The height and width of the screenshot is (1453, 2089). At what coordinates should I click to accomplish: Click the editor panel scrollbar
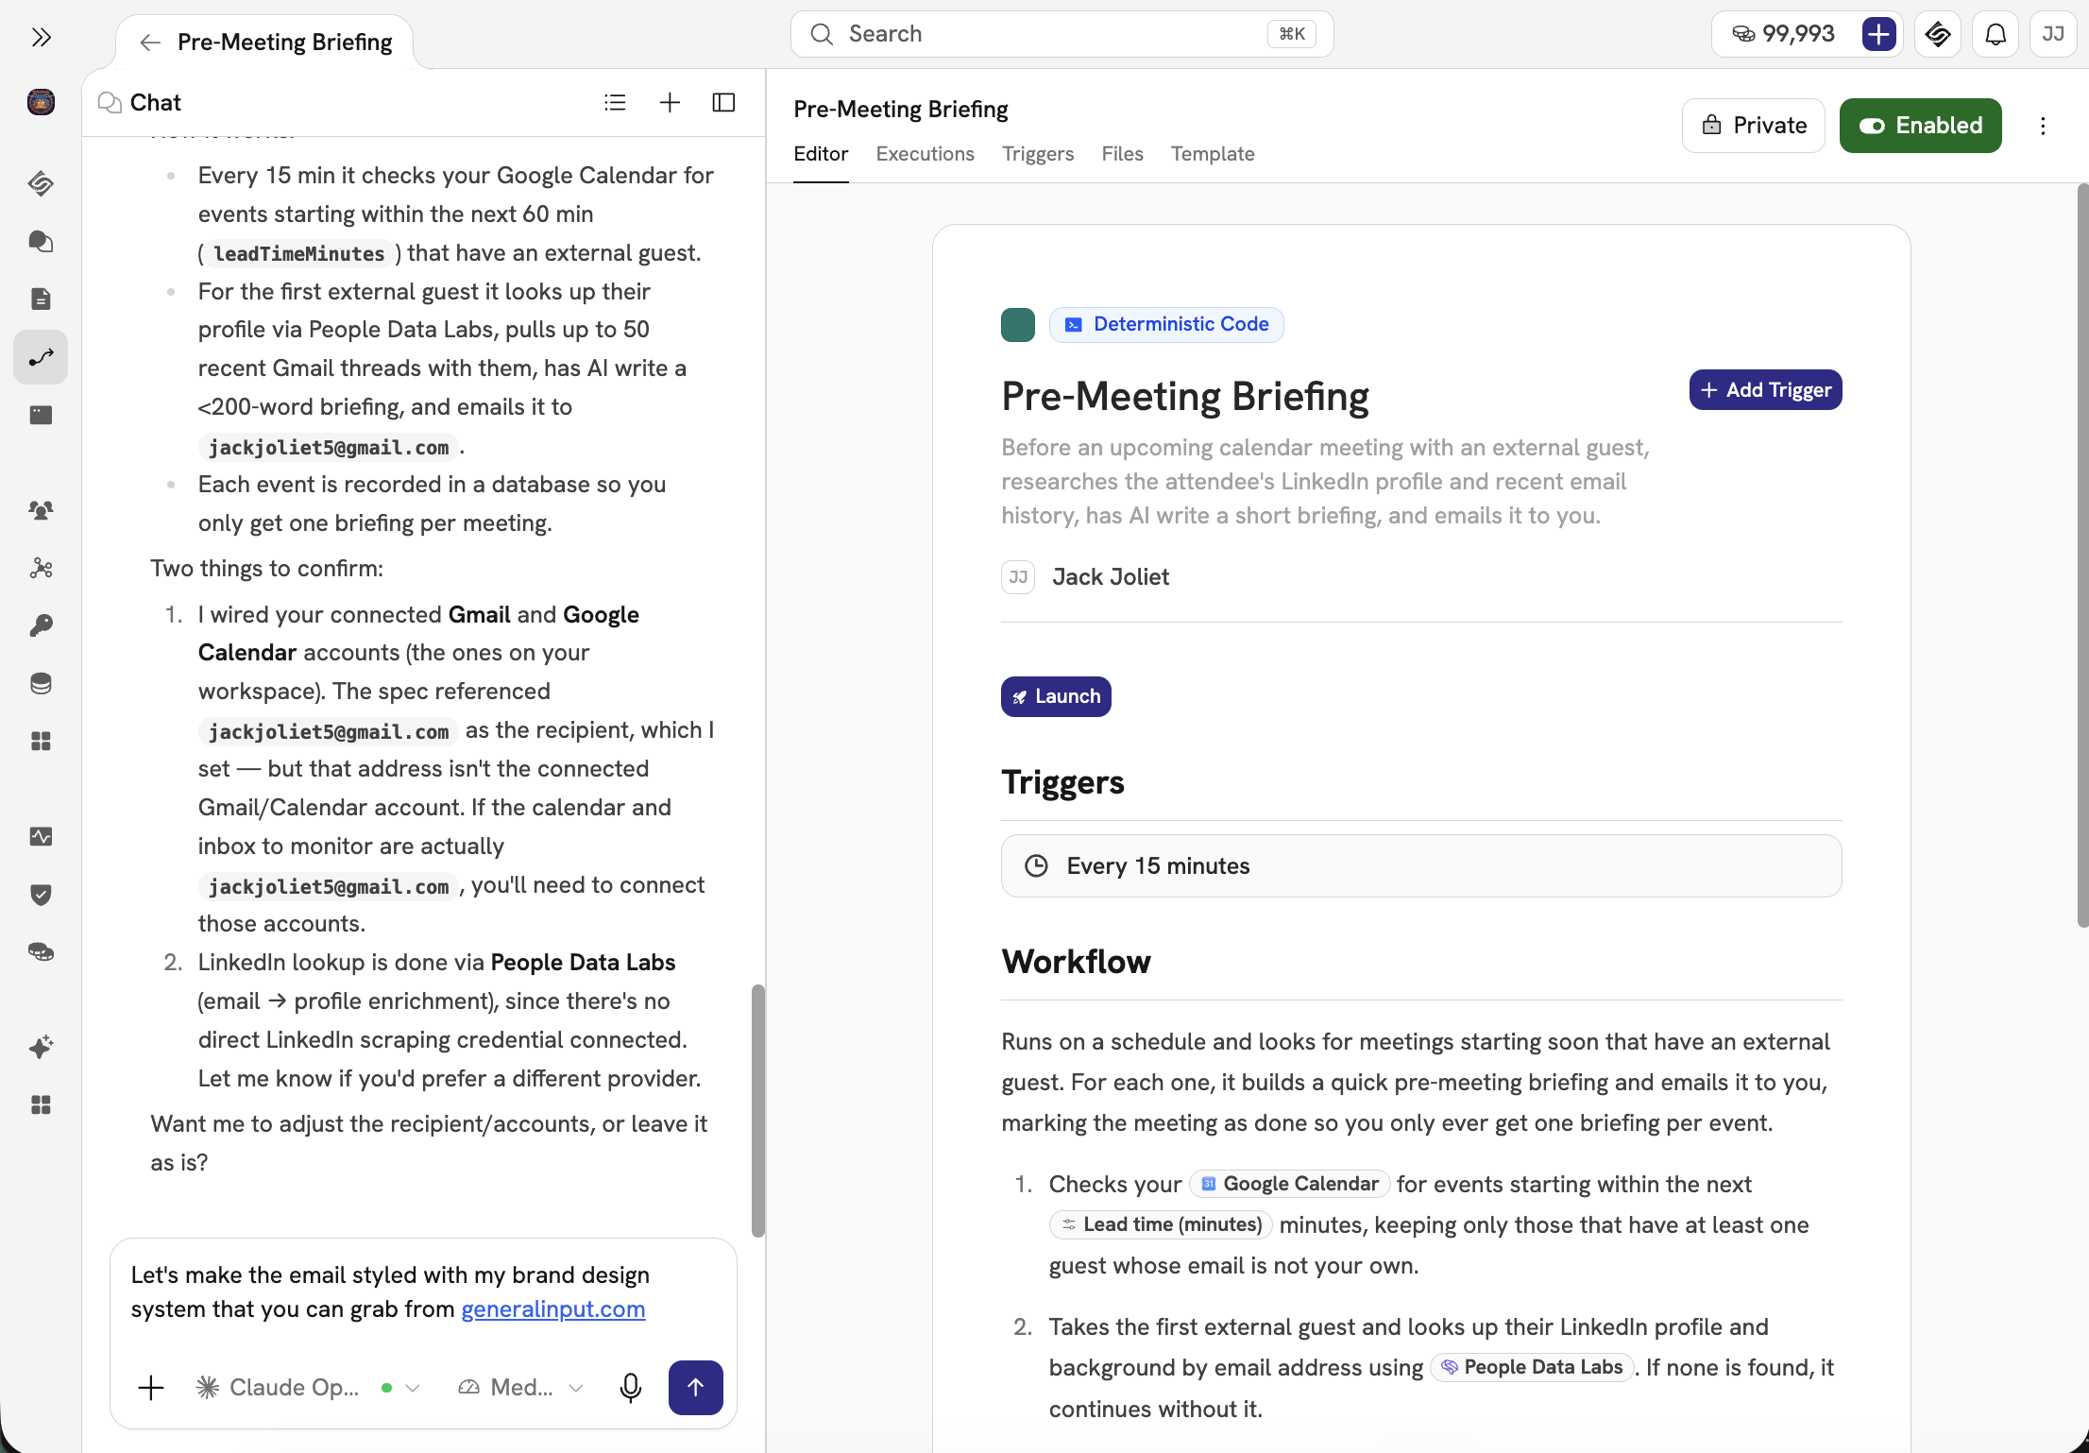(x=2082, y=557)
